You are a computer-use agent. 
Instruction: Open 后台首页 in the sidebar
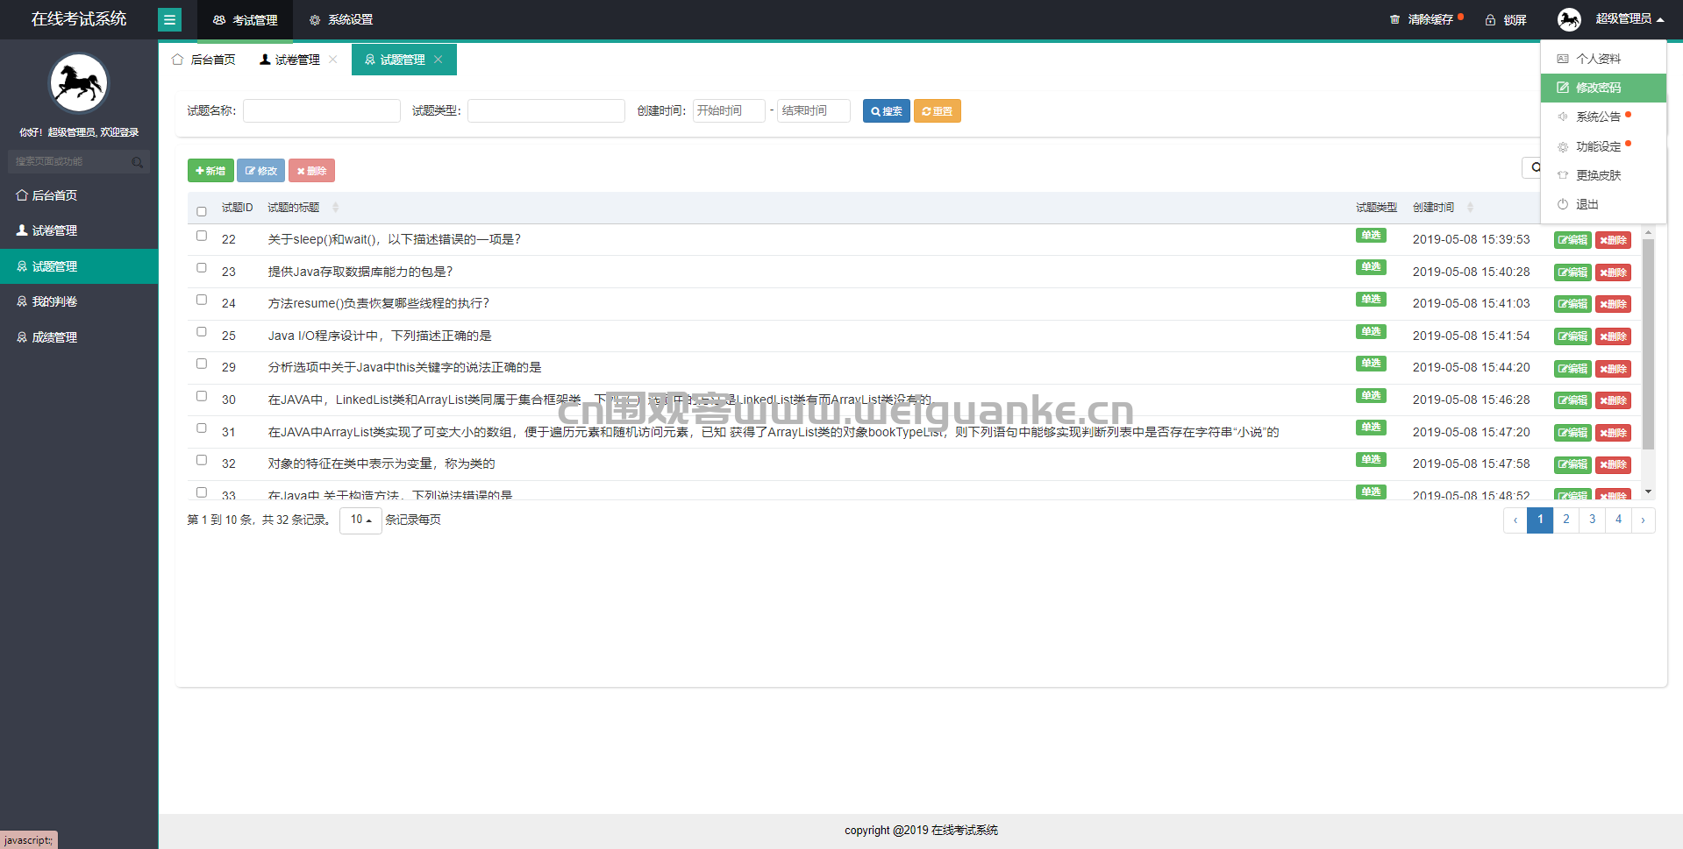79,195
